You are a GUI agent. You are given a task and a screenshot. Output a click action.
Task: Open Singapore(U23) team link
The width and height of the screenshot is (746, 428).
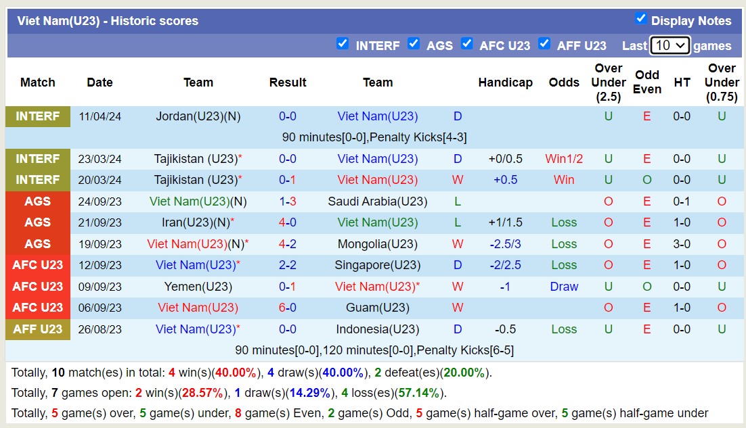click(377, 265)
